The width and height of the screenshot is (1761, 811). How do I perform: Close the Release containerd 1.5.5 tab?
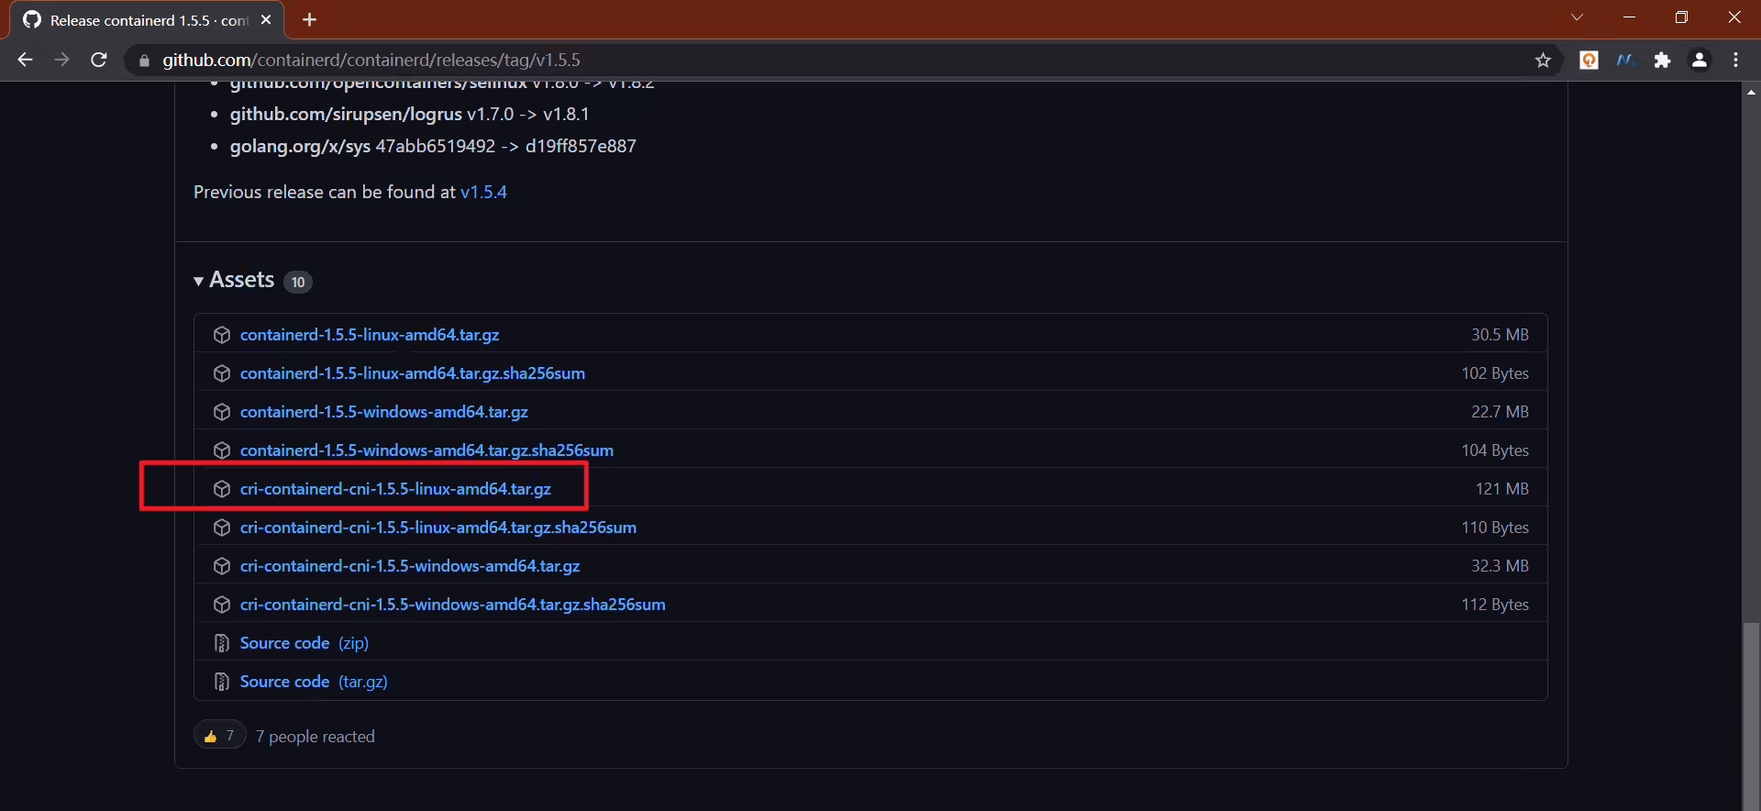coord(266,19)
